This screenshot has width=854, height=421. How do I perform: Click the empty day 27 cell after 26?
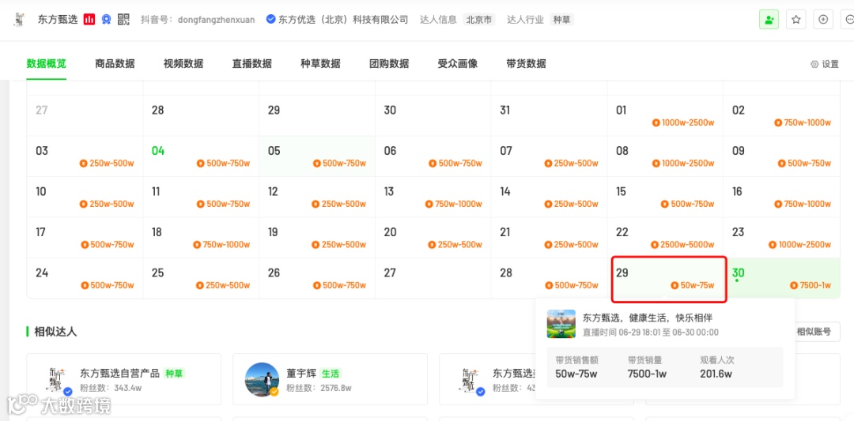coord(433,278)
